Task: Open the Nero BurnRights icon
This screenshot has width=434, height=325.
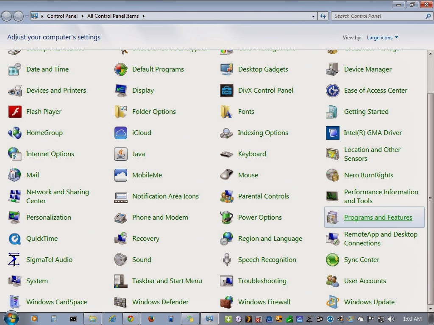Action: click(x=332, y=175)
